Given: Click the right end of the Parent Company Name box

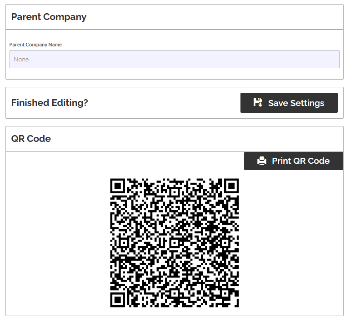Looking at the screenshot, I should coord(334,59).
